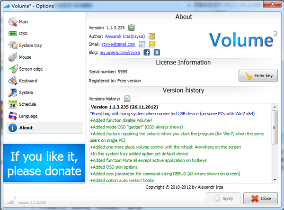Copy email address with copy icon
284x210 pixels.
point(142,44)
